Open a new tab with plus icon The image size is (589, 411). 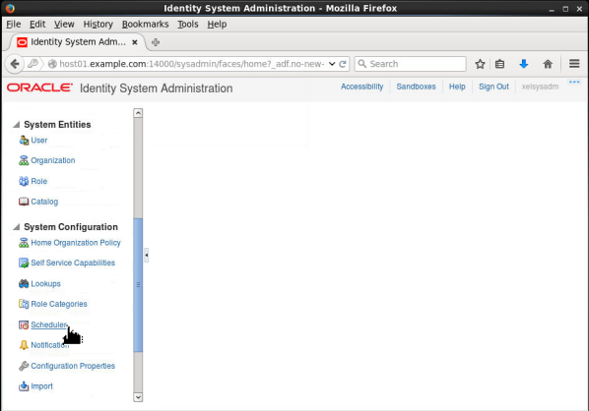point(156,42)
